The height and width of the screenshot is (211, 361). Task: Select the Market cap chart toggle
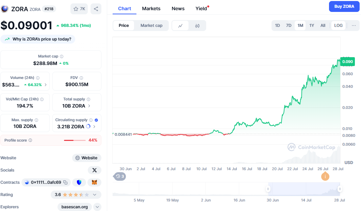pyautogui.click(x=151, y=26)
